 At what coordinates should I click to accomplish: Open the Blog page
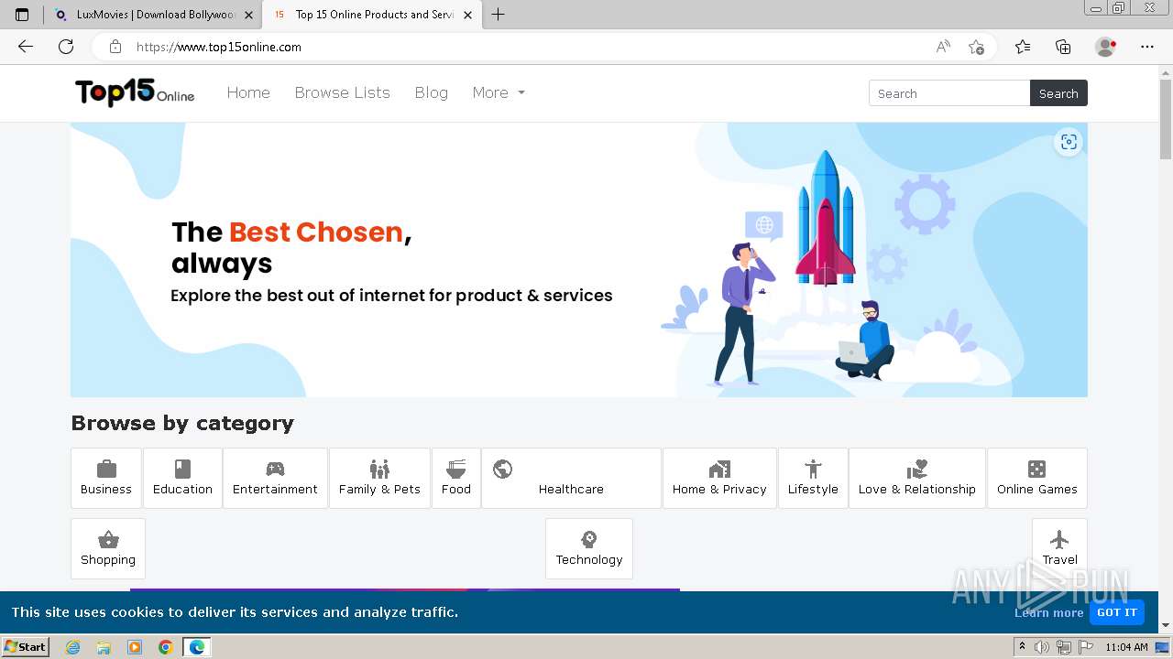click(431, 92)
